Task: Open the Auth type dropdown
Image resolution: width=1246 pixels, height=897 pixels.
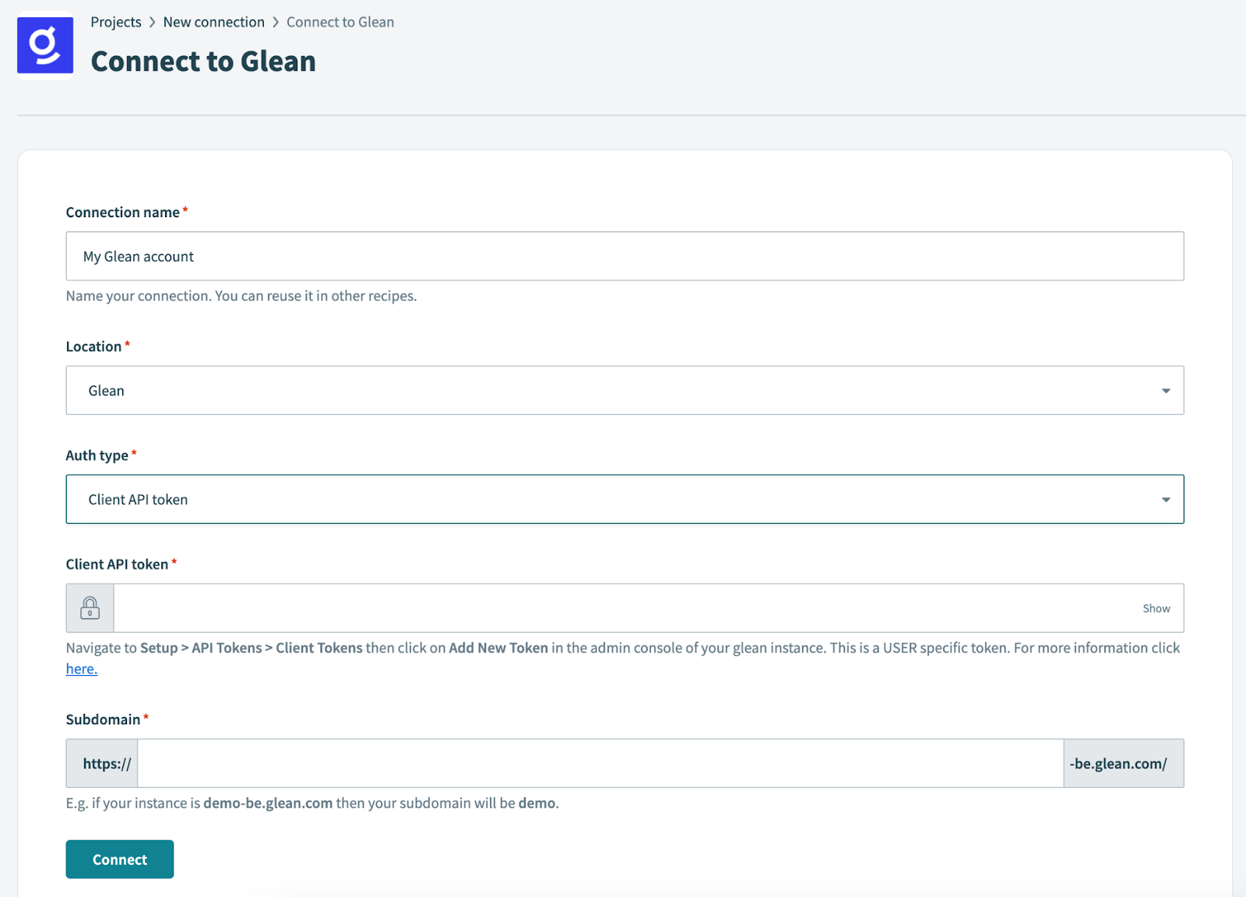Action: point(623,499)
